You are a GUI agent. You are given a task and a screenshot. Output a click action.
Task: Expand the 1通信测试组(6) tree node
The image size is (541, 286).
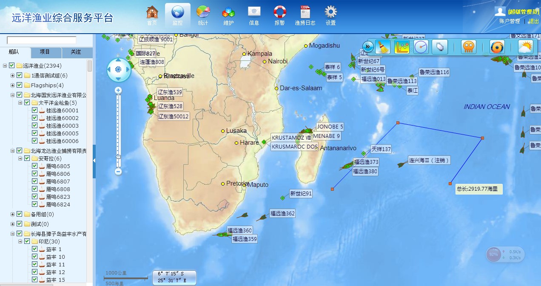coord(13,75)
